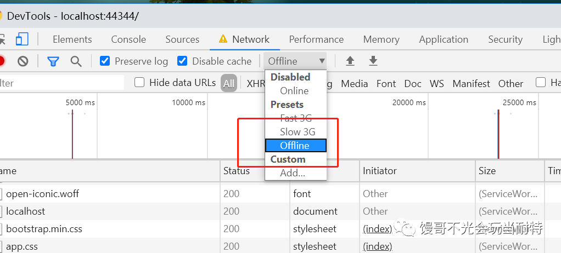Image resolution: width=561 pixels, height=253 pixels.
Task: Click the (index) initiator link for bootstrap.min.css
Action: 378,229
